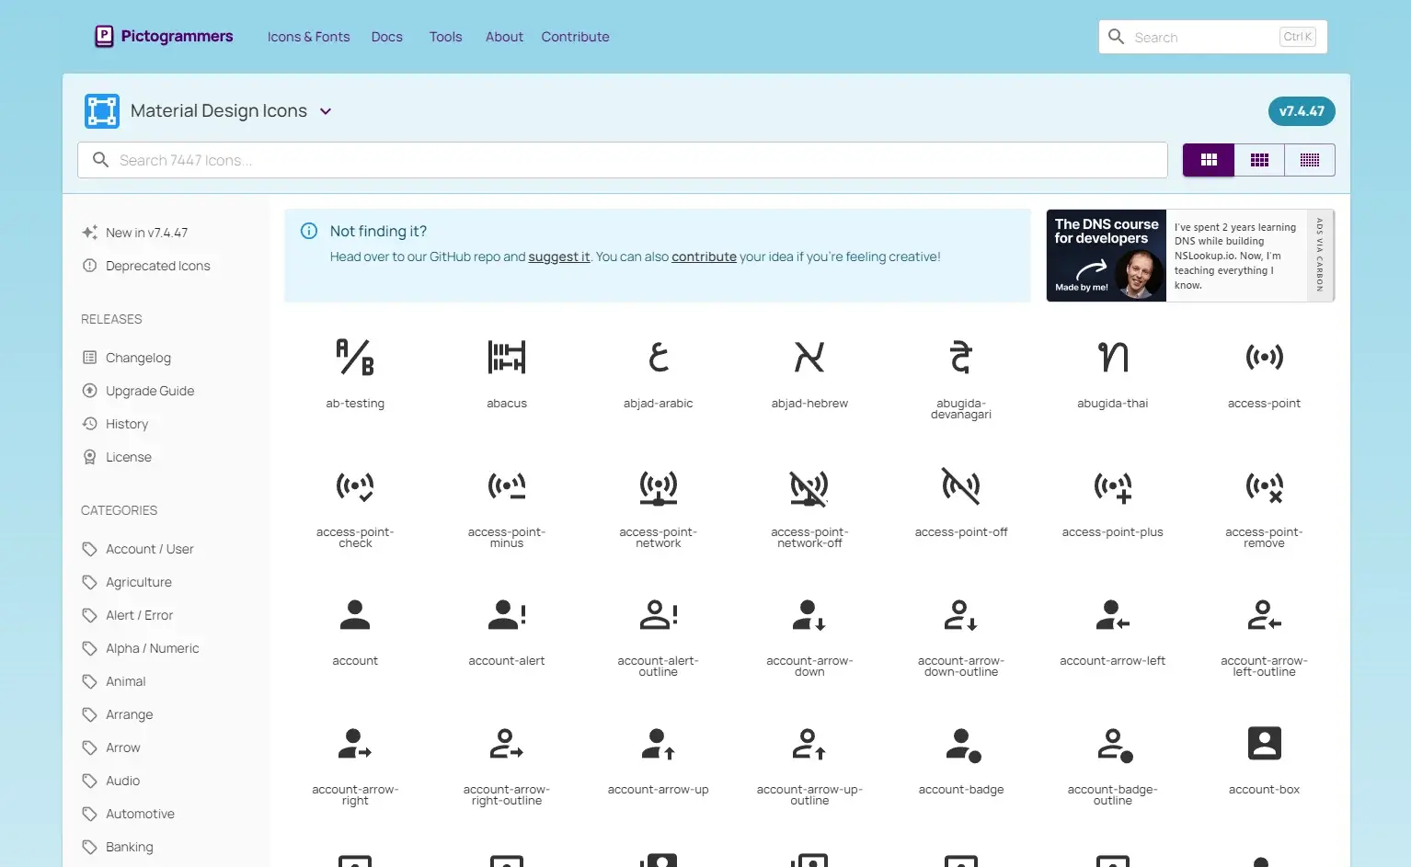The width and height of the screenshot is (1411, 867).
Task: Click the account-alert-outline icon
Action: 659,614
